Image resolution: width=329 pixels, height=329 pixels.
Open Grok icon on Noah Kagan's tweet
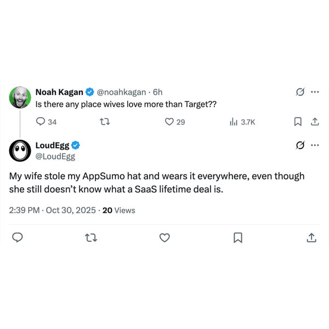(300, 92)
